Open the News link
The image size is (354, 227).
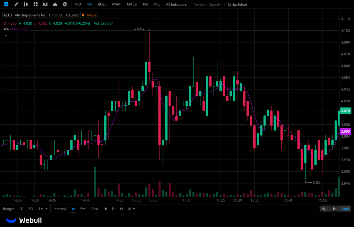point(91,15)
